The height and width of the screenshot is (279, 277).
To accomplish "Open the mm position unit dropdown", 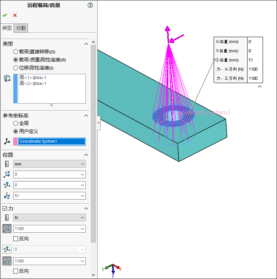I will coord(83,164).
